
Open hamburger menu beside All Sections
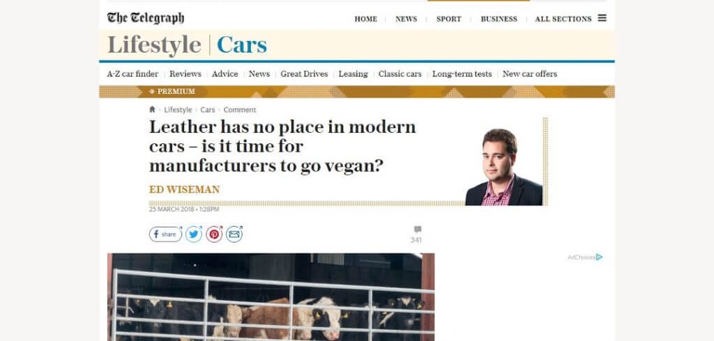[x=602, y=18]
